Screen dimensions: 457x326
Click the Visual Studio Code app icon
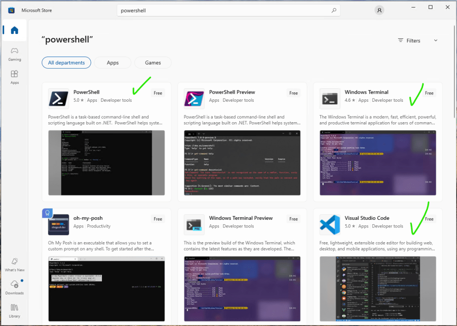pos(330,224)
